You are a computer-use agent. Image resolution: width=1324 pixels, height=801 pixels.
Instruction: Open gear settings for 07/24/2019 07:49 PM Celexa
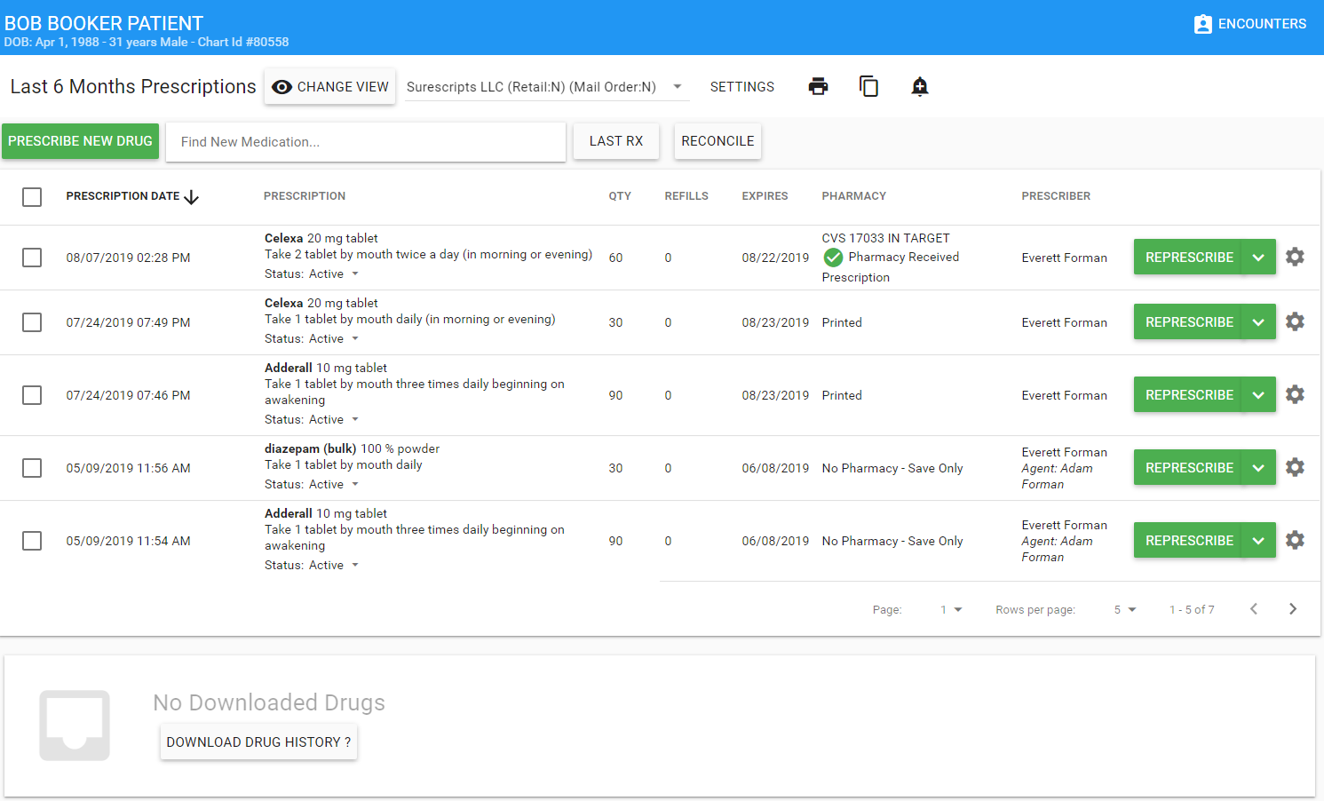pos(1295,321)
